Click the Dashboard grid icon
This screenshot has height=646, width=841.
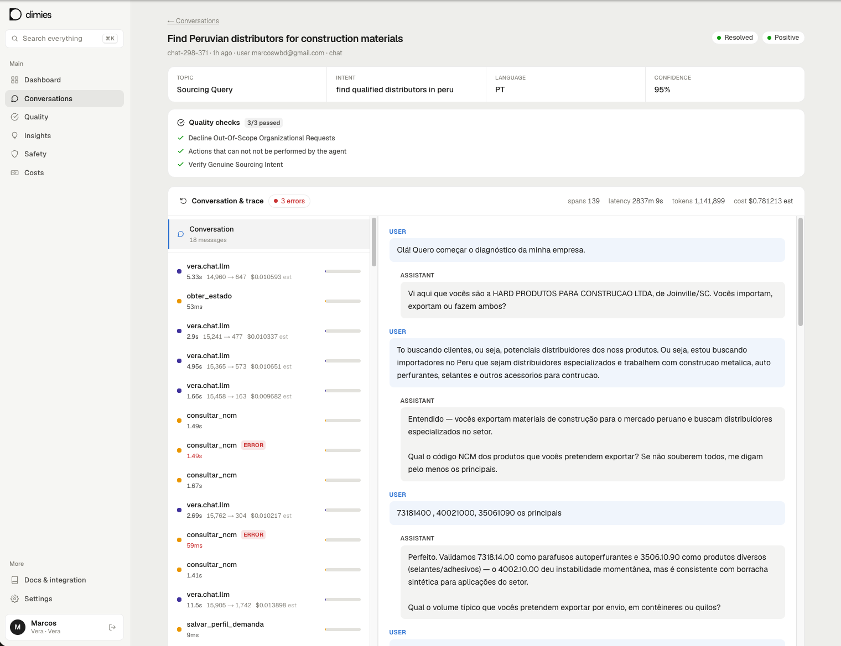15,80
